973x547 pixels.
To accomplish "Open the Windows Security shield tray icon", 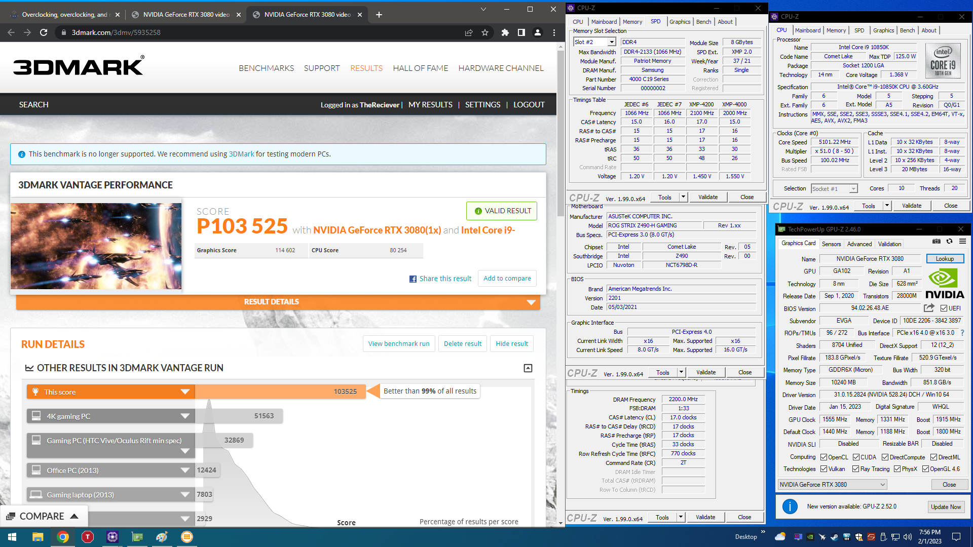I will coord(858,537).
